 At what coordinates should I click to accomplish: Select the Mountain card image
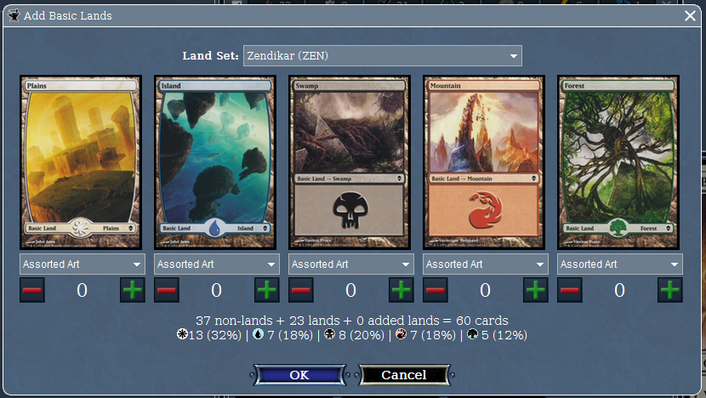pyautogui.click(x=484, y=162)
